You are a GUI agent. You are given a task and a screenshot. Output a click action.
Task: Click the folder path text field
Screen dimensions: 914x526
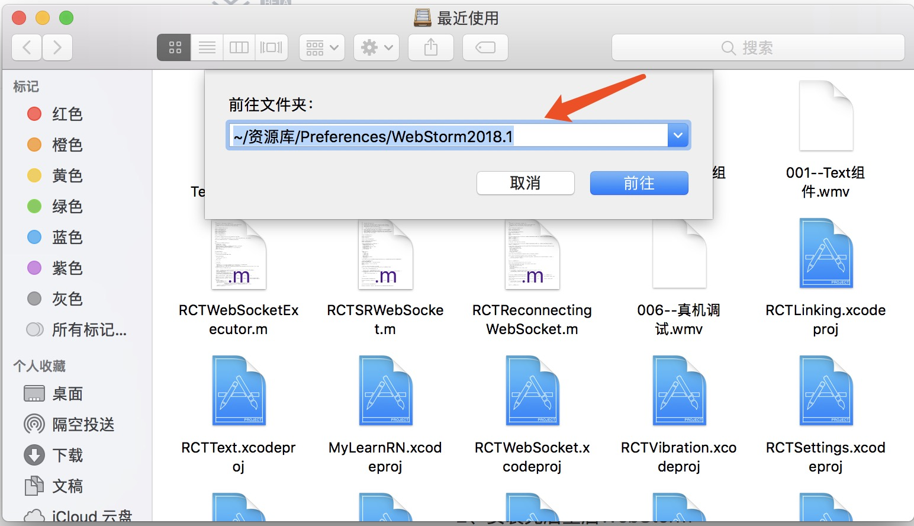pyautogui.click(x=448, y=136)
